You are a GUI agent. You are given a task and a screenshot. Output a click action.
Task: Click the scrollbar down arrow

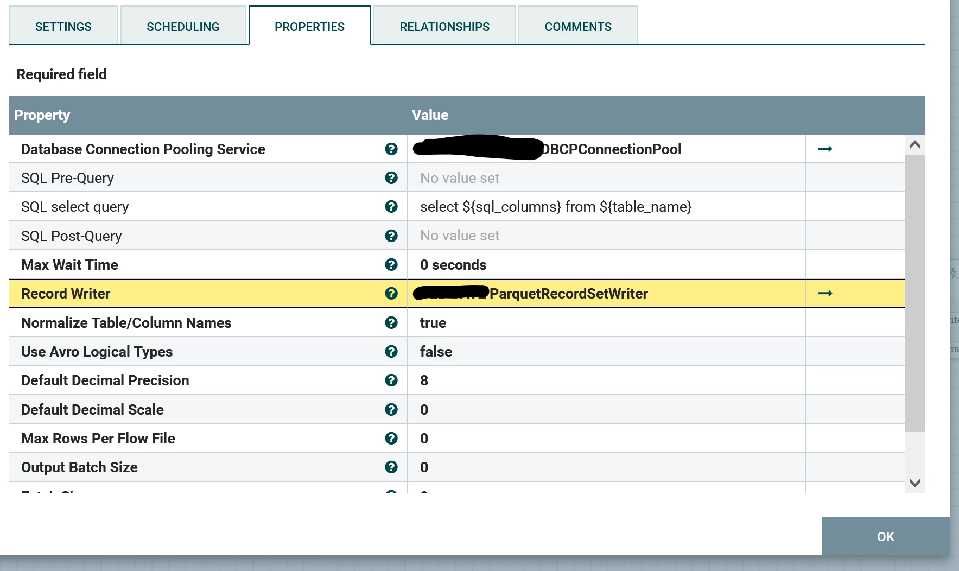pyautogui.click(x=915, y=483)
